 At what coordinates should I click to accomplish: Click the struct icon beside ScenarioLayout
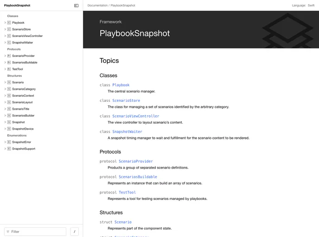(9, 102)
